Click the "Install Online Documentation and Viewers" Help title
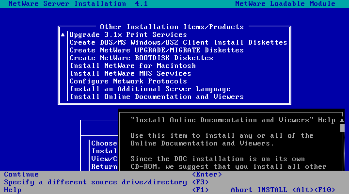This screenshot has width=349, height=194. (233, 120)
